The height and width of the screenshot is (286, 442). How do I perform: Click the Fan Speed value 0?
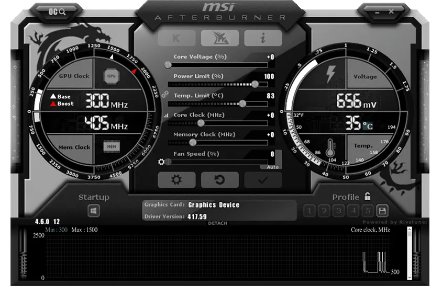click(272, 154)
